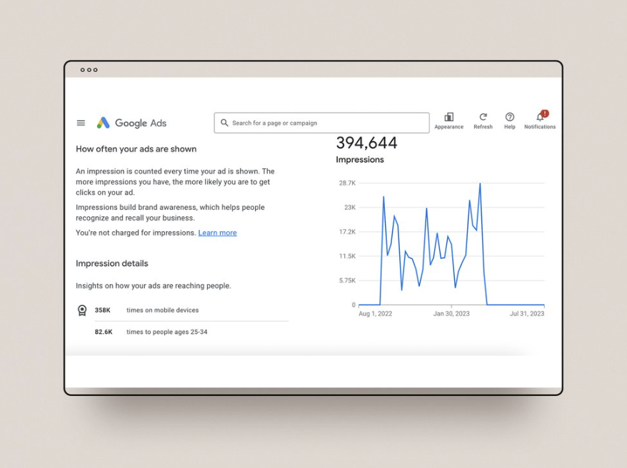Click the "How often your ads are shown" heading

pyautogui.click(x=136, y=149)
